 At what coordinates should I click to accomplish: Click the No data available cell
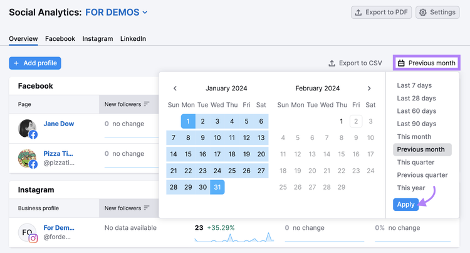click(130, 228)
